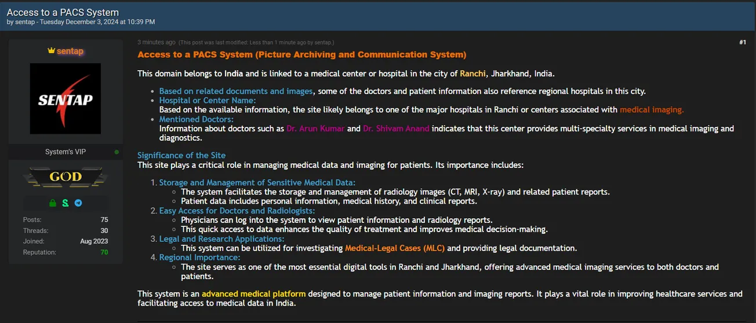Click "Based on related documents and images" text
Screen dimensions: 756x323
[236, 91]
